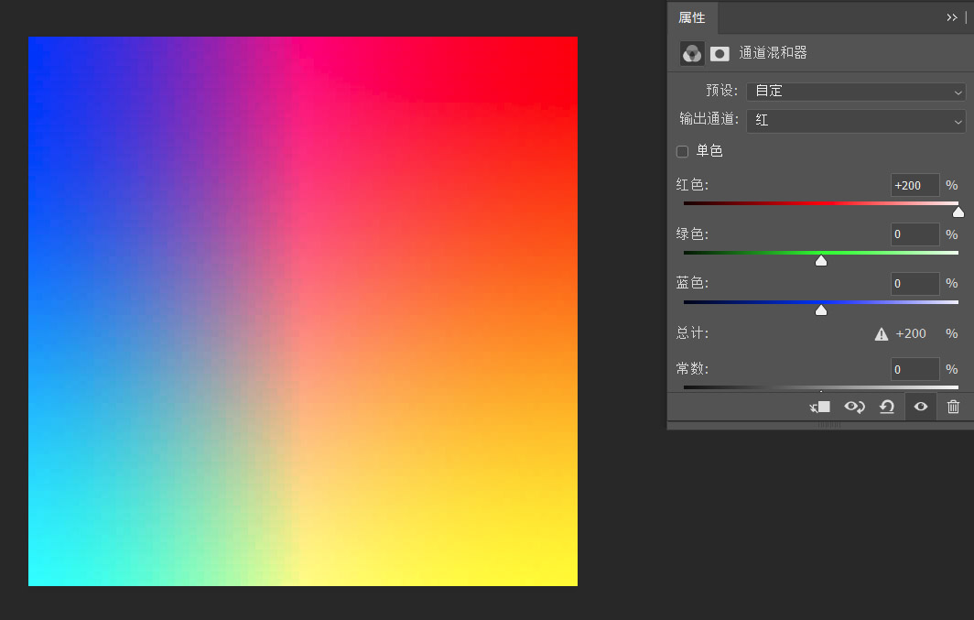
Task: Click the 常数 label text
Action: (692, 369)
